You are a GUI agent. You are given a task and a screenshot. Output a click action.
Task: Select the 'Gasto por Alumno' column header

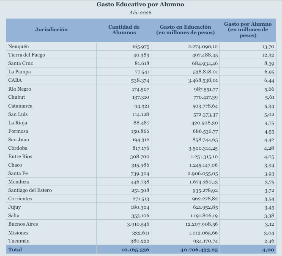248,30
